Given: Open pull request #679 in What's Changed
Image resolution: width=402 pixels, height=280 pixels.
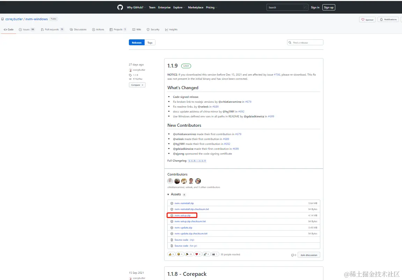Looking at the screenshot, I should [x=248, y=102].
